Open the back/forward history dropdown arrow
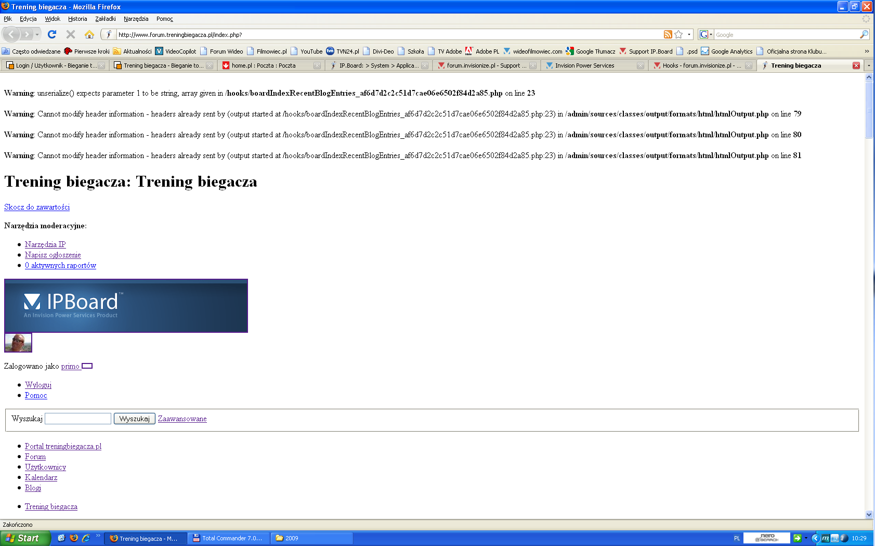 point(37,34)
